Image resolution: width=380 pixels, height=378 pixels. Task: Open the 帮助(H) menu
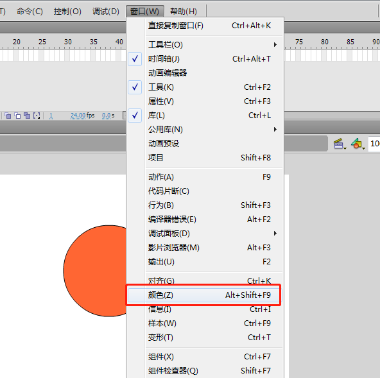tap(184, 12)
